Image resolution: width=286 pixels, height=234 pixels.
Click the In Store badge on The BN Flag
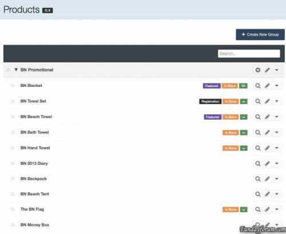coord(231,209)
